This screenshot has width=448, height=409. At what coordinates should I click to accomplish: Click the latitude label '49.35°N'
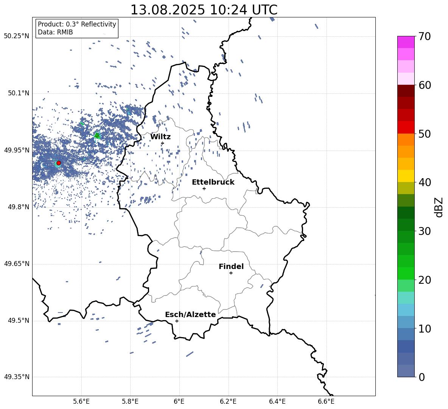(17, 377)
